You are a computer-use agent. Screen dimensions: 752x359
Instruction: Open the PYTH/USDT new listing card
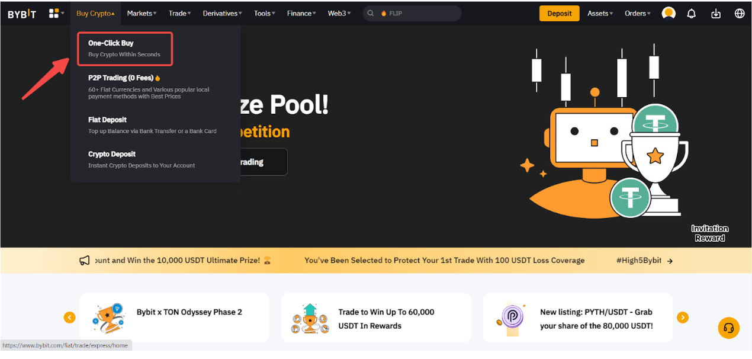(577, 318)
